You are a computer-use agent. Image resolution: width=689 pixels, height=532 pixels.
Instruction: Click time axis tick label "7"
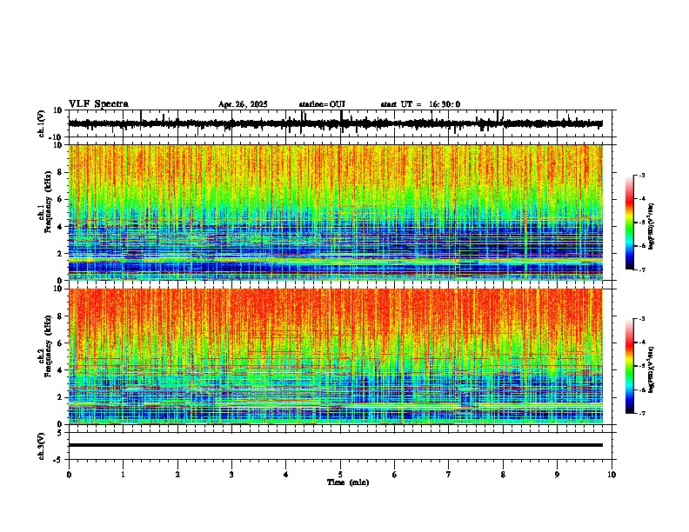[449, 475]
